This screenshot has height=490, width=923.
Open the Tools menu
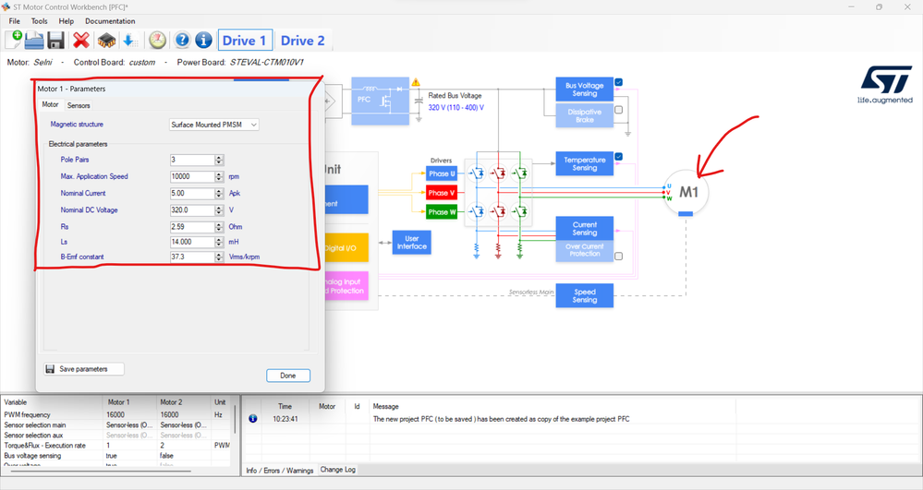[x=40, y=21]
